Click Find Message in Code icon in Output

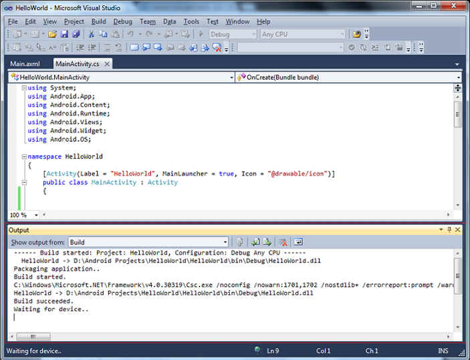click(x=240, y=242)
